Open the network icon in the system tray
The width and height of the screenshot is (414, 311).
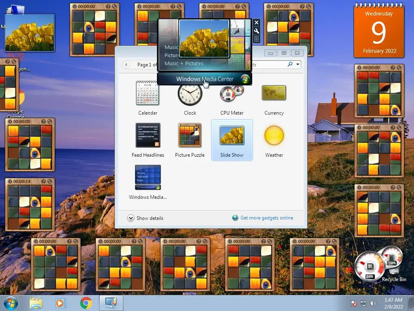(363, 303)
